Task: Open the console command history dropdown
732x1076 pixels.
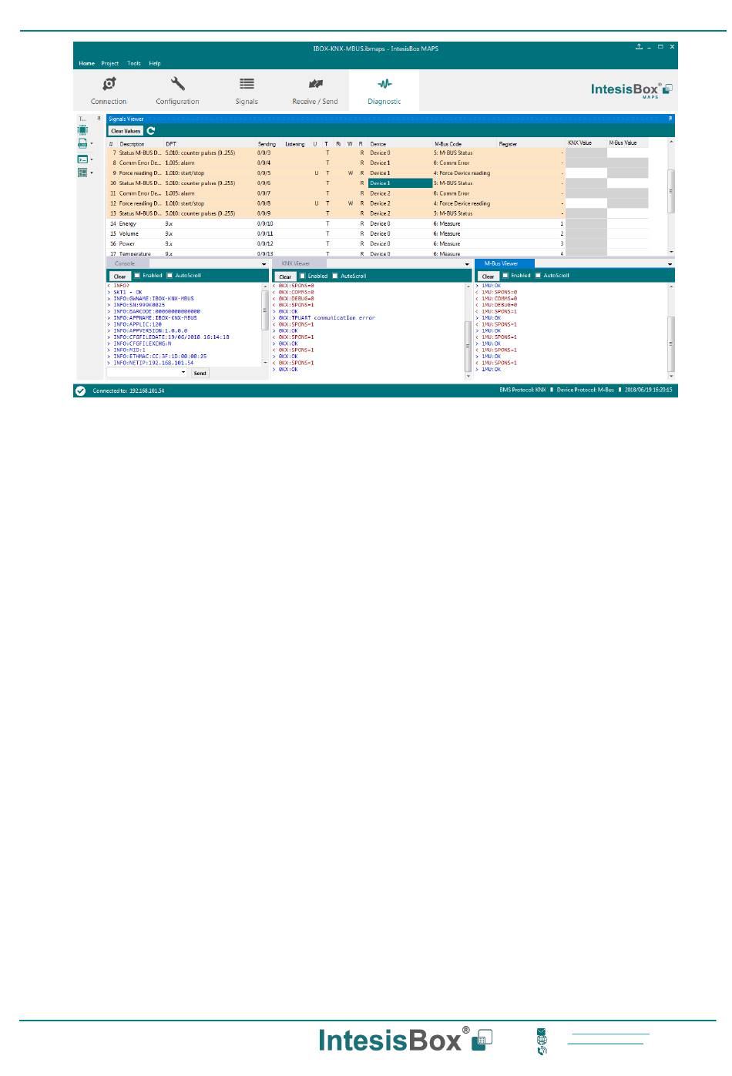Action: (x=183, y=373)
